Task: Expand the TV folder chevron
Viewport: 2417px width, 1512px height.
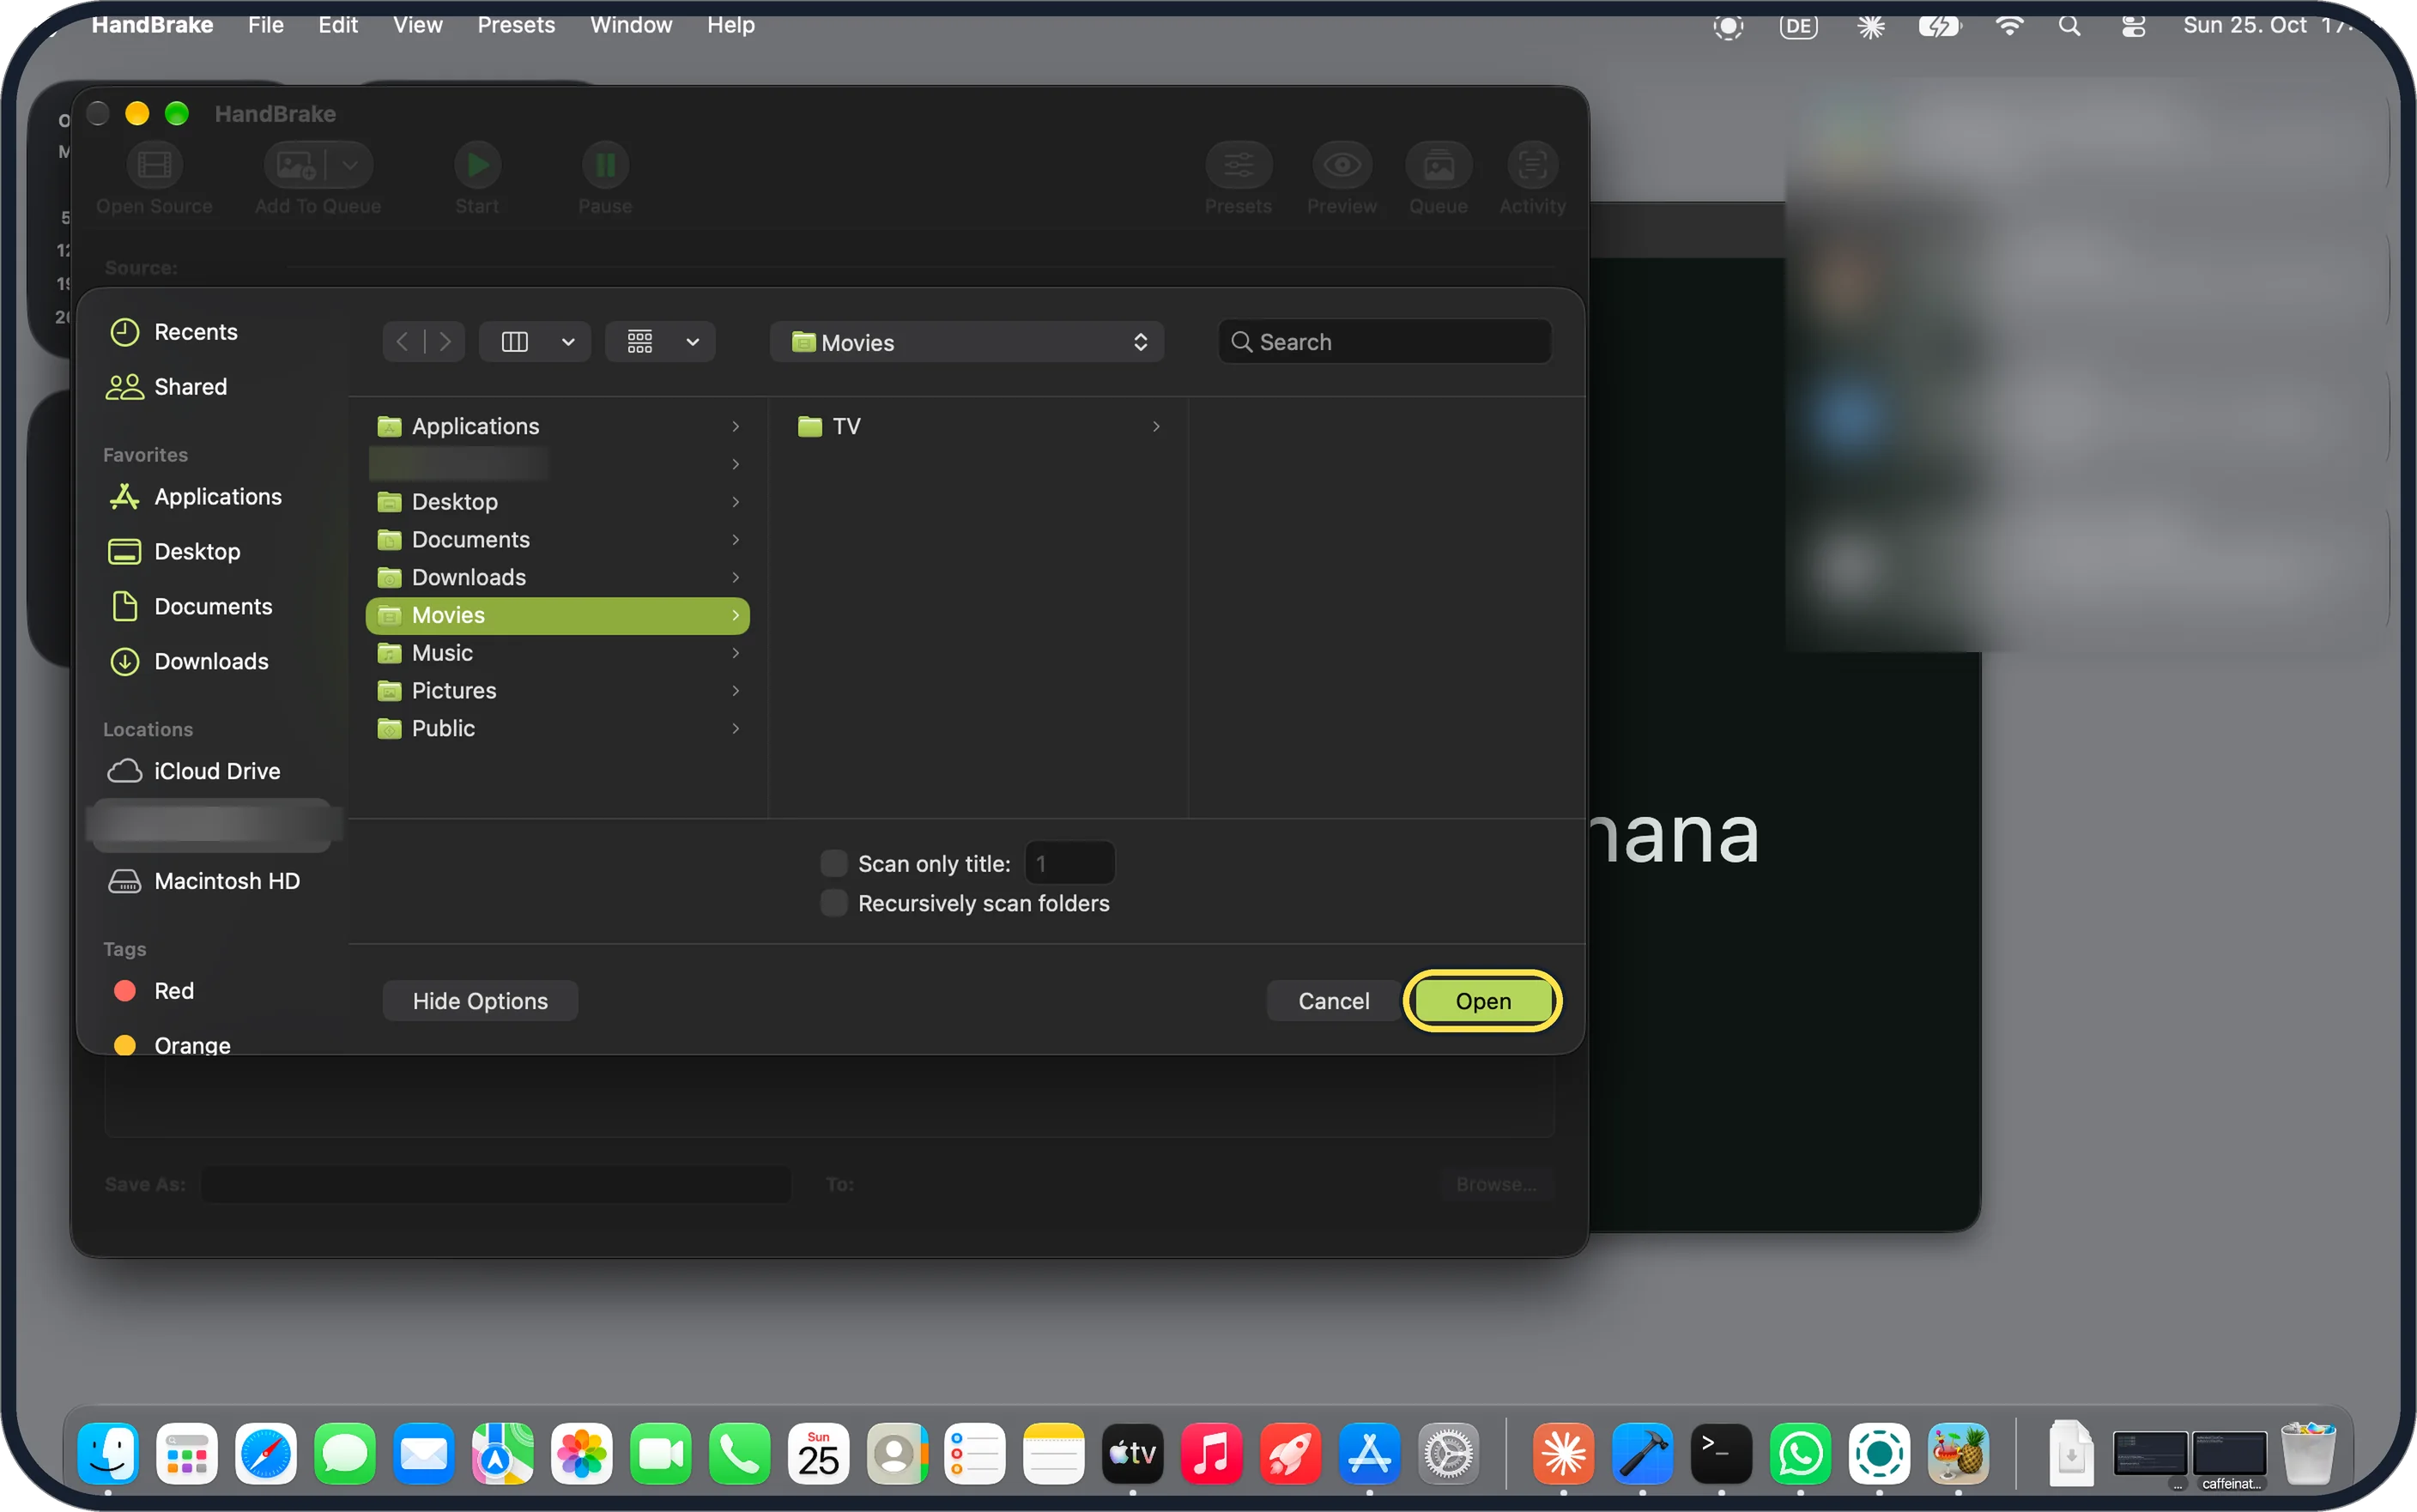Action: click(x=1156, y=427)
